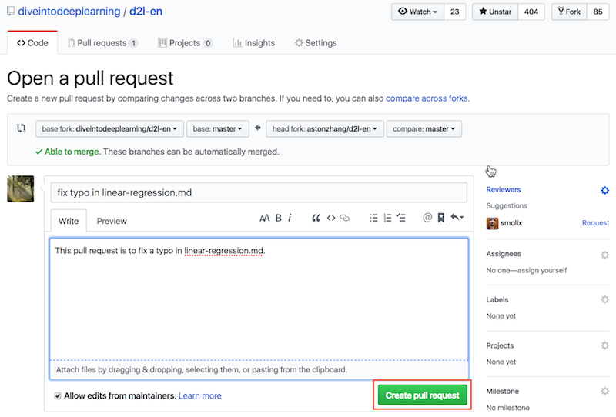
Task: Open Reviewers gear settings
Action: 605,191
